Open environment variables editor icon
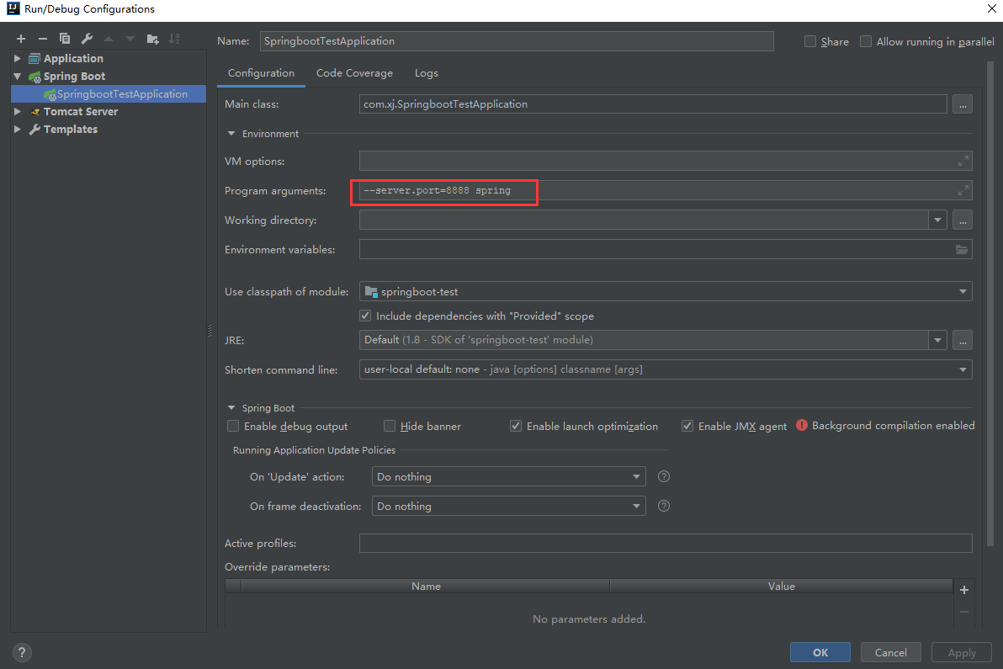This screenshot has width=1003, height=669. click(x=962, y=249)
